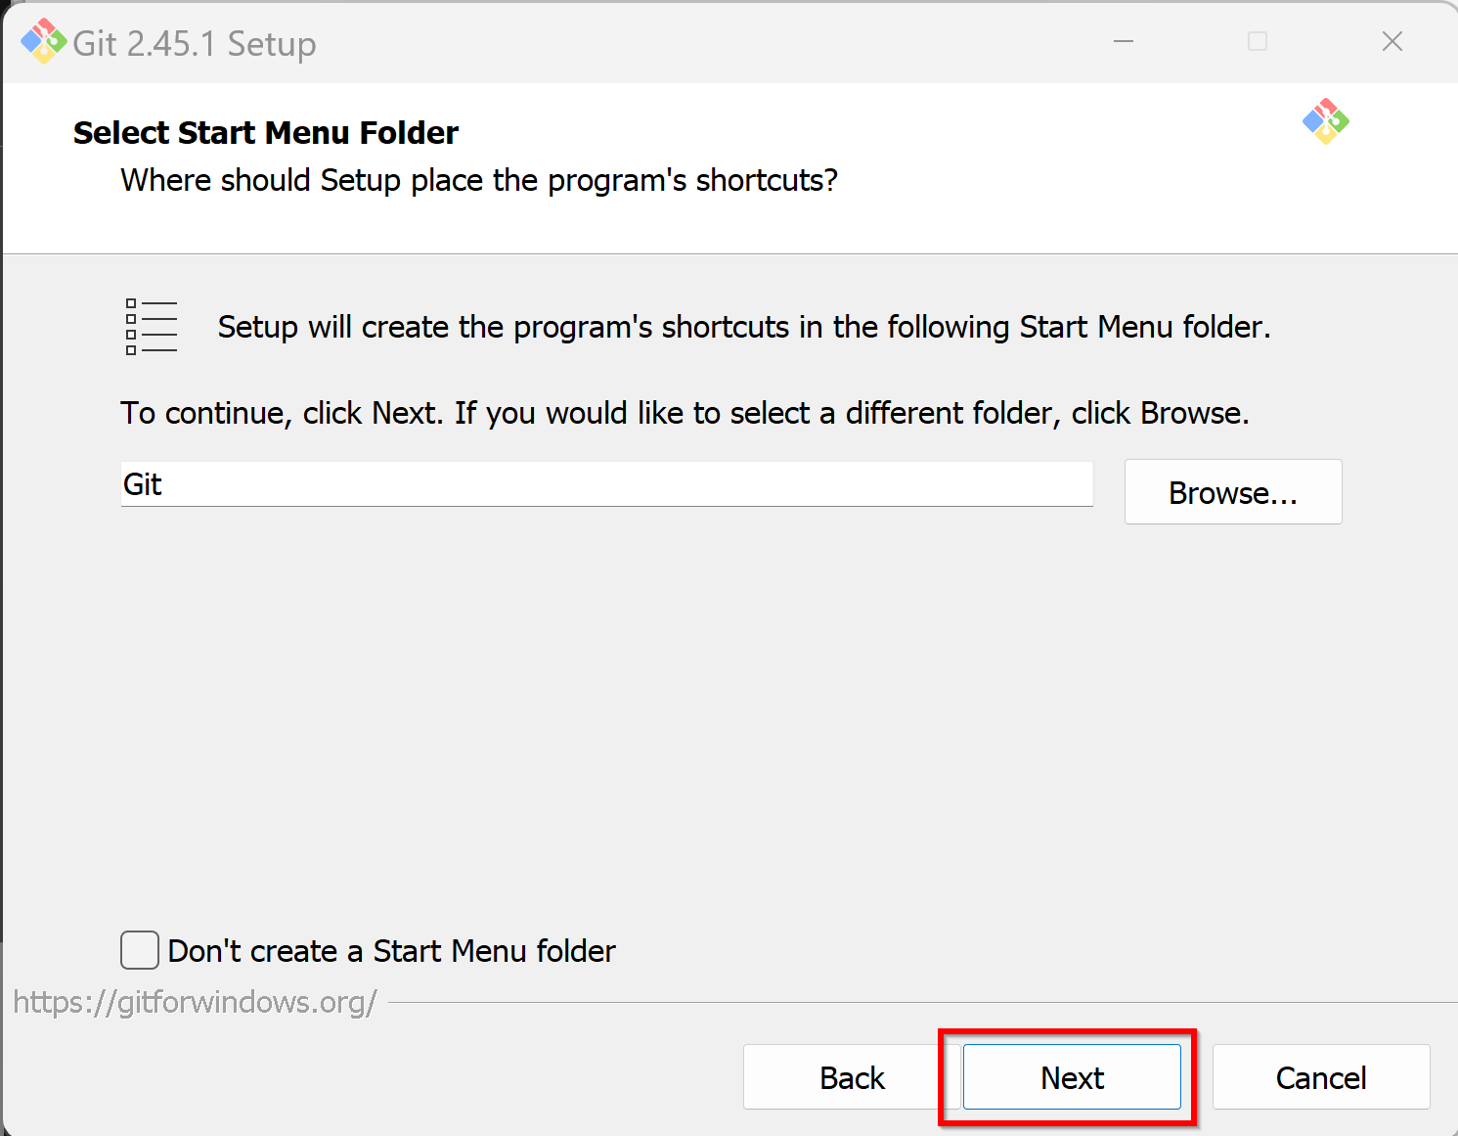1458x1136 pixels.
Task: Click the Git logo in the title bar
Action: pyautogui.click(x=44, y=41)
